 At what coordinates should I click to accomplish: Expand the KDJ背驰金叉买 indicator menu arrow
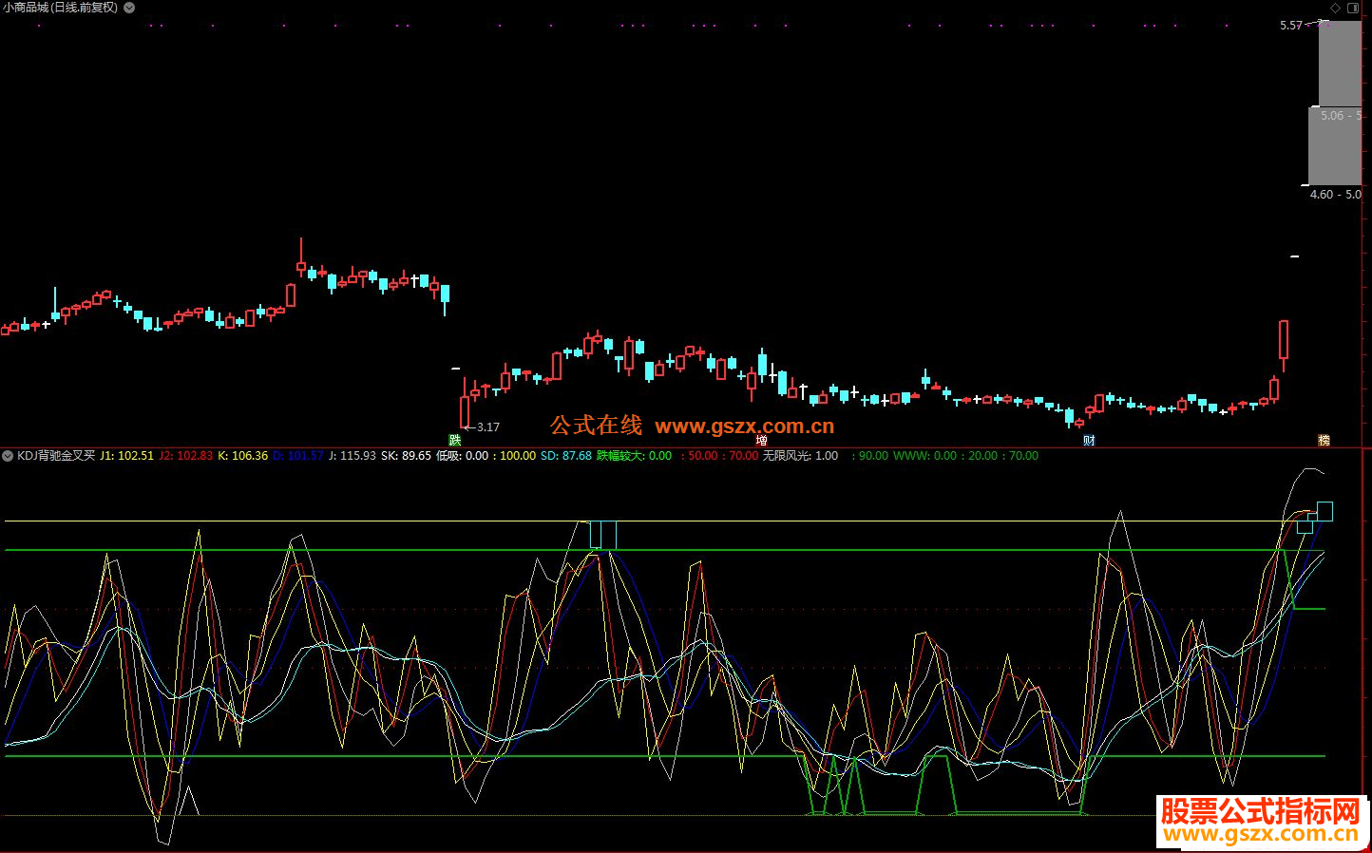click(8, 456)
